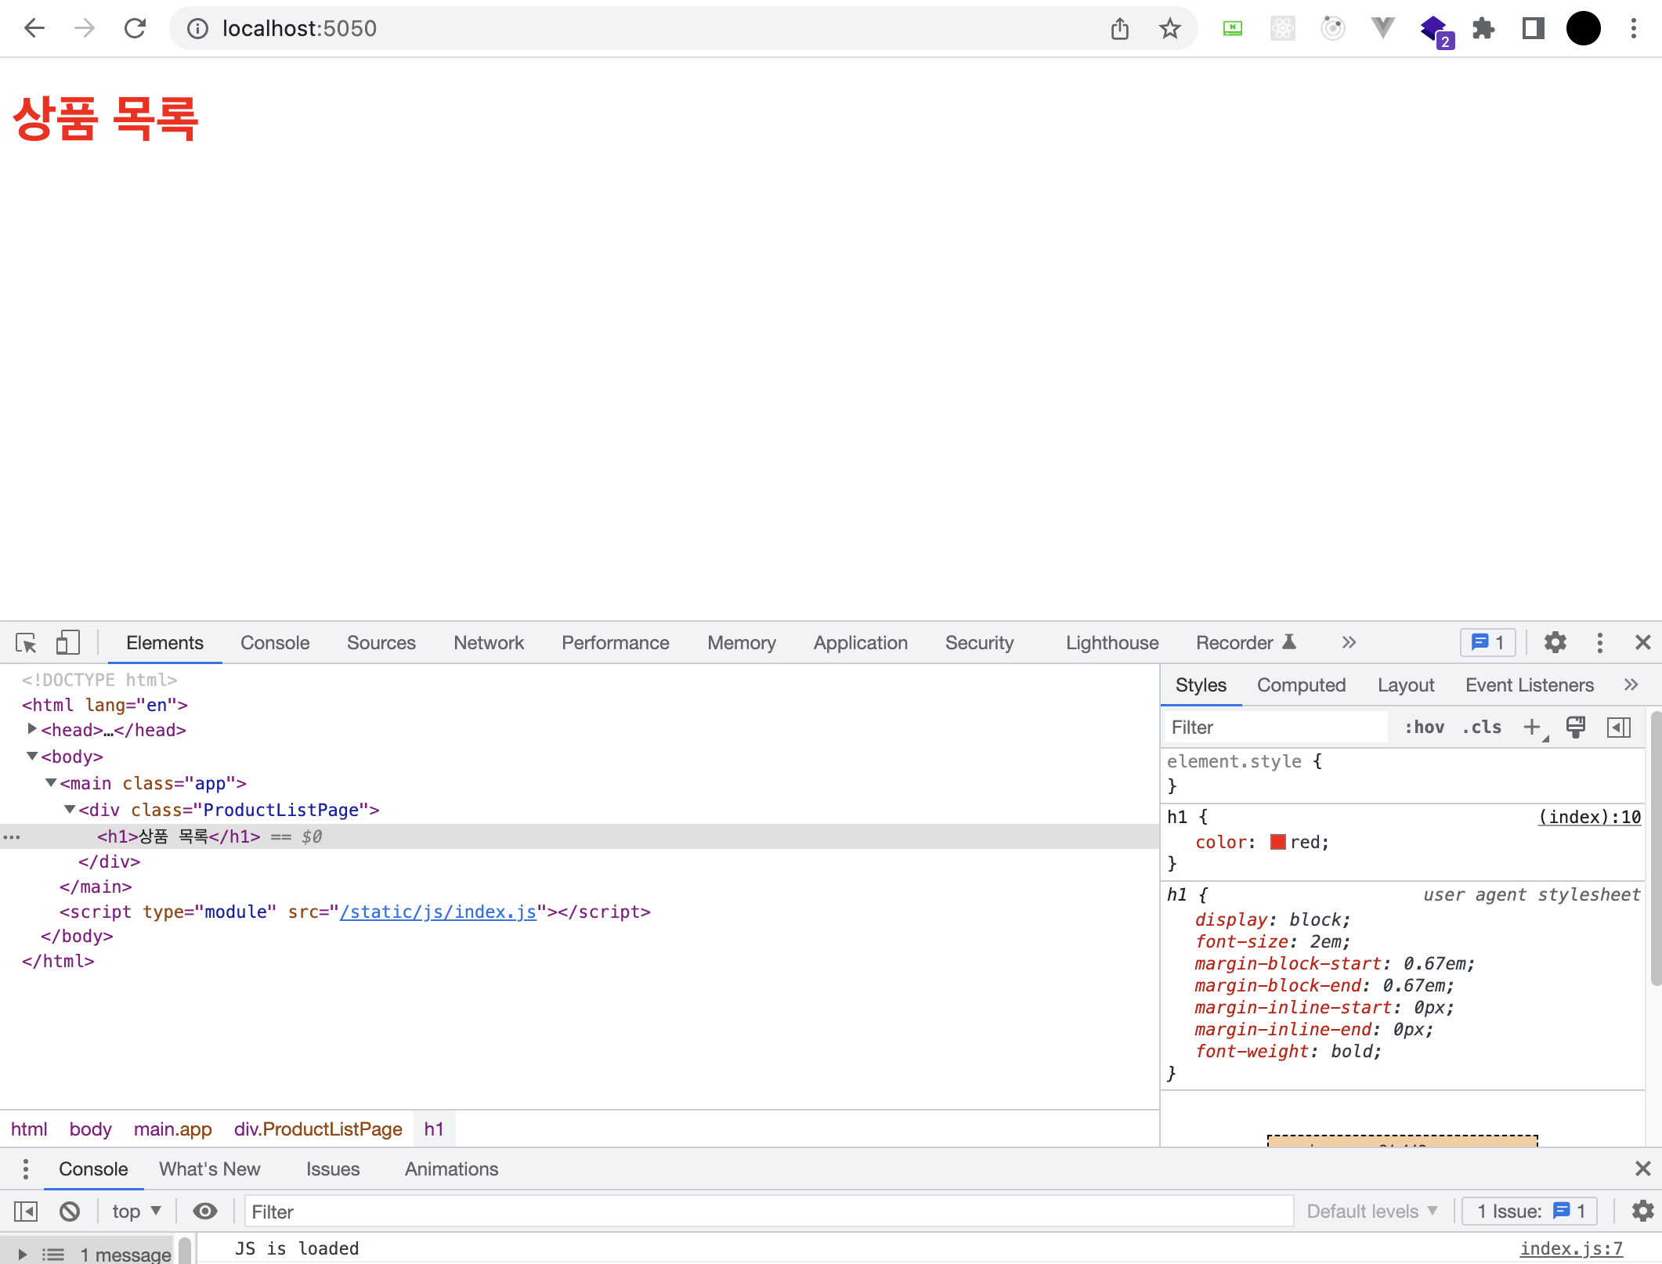
Task: Open the /static/js/index.js script link
Action: 438,912
